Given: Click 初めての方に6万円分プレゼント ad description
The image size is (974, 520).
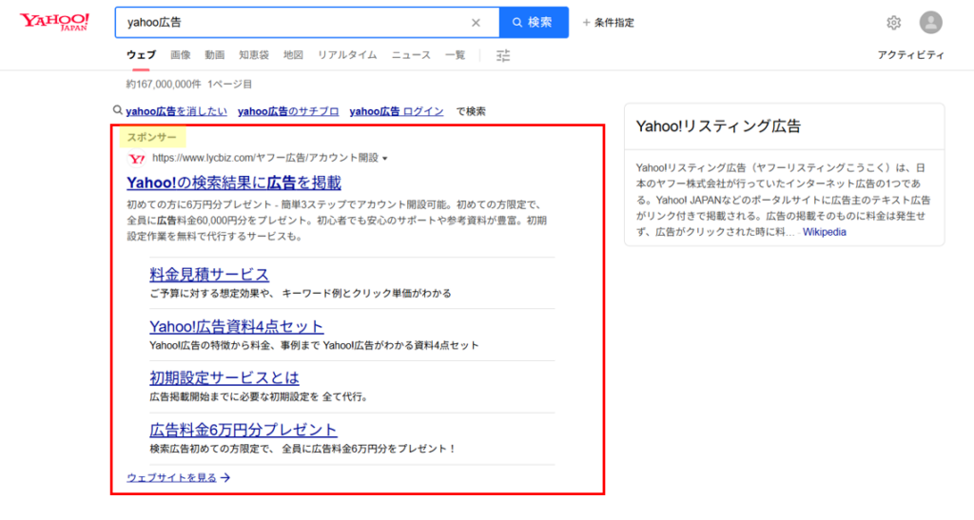Looking at the screenshot, I should pos(337,221).
